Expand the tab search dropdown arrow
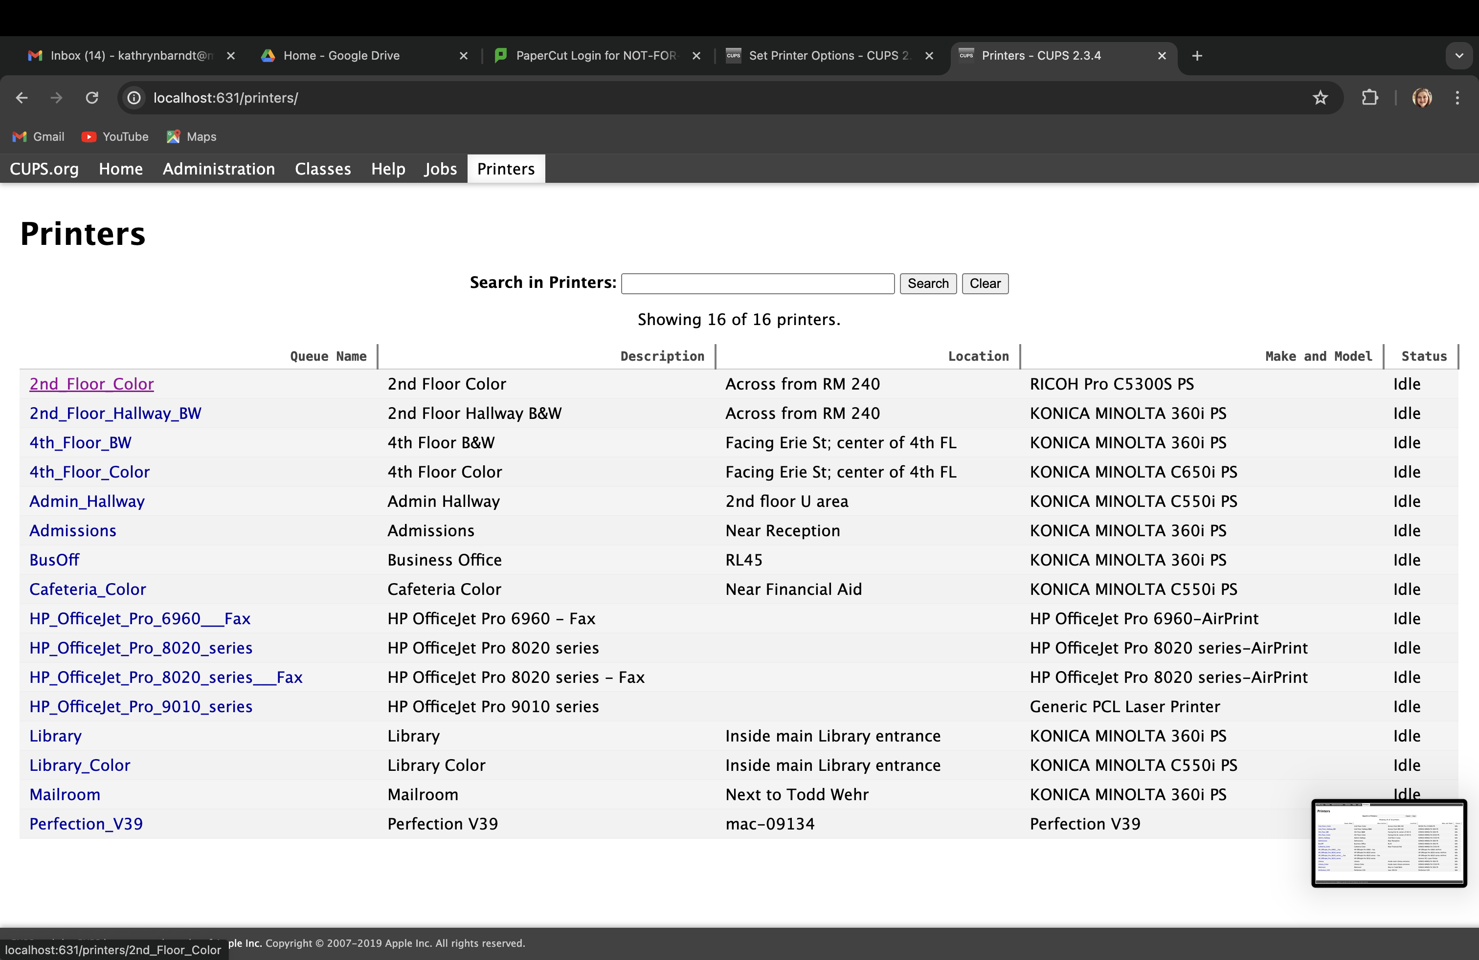This screenshot has height=960, width=1479. pos(1459,56)
